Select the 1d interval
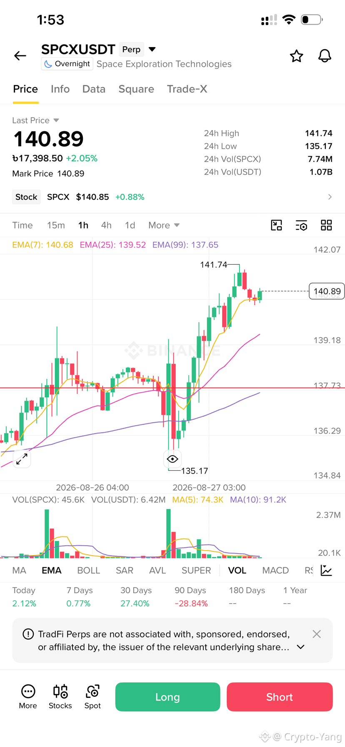Image resolution: width=345 pixels, height=747 pixels. tap(130, 225)
